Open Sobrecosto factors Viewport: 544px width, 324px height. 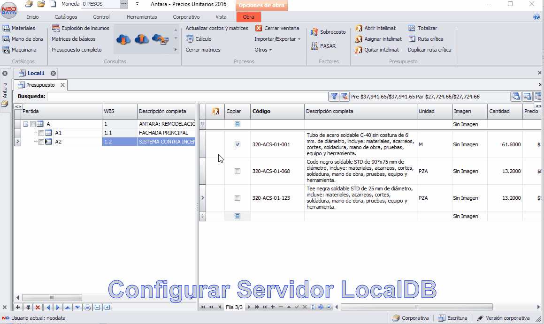tap(328, 32)
